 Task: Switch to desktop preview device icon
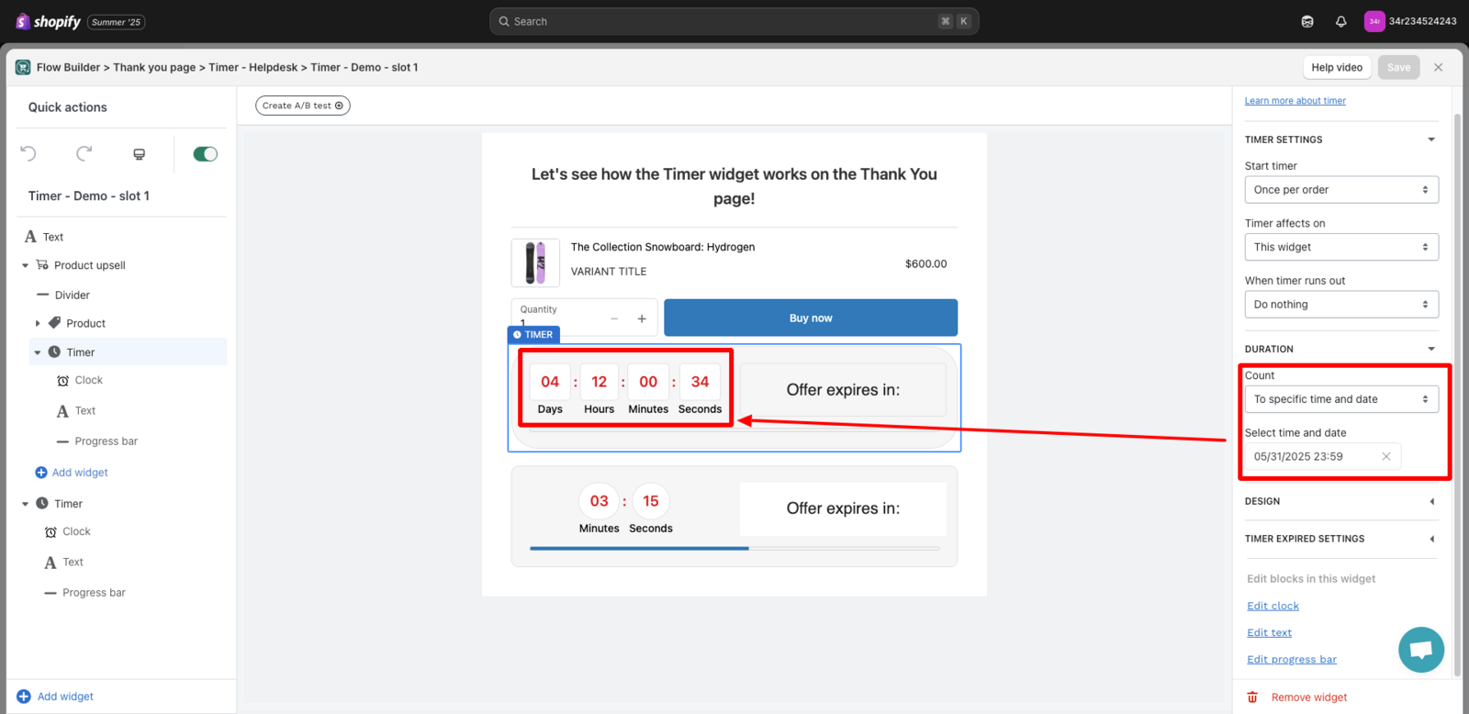(x=140, y=154)
